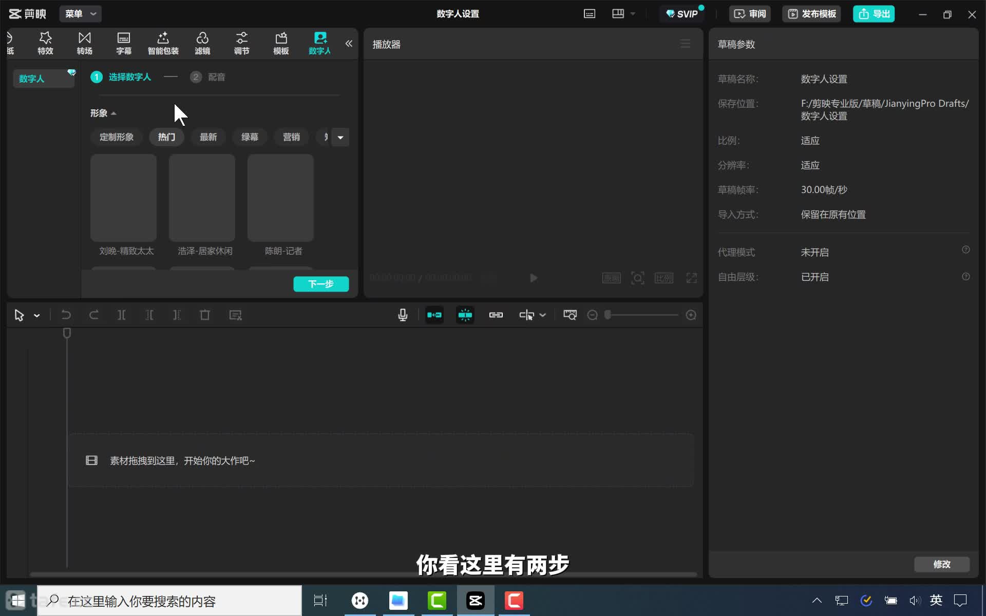Screen dimensions: 986x616
Task: Click delete-right trim tool icon
Action: 177,315
